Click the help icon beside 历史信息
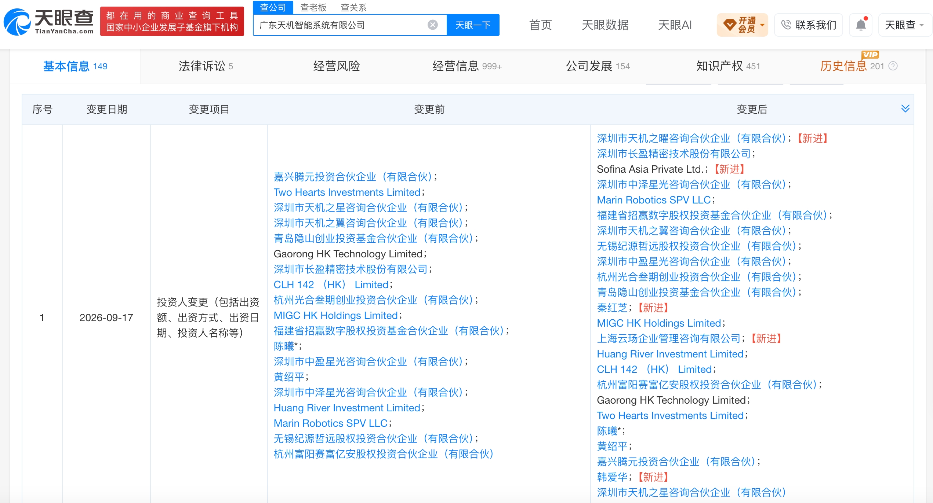The height and width of the screenshot is (503, 933). [893, 66]
